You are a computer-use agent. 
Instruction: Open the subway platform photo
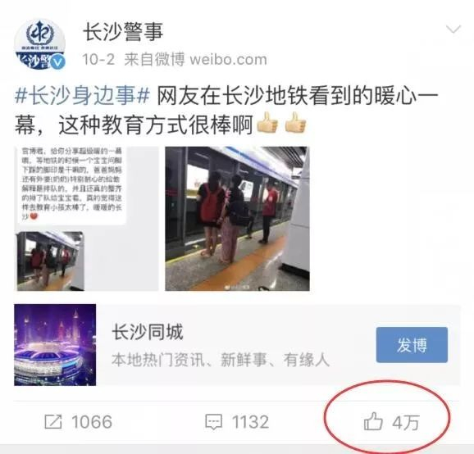pos(237,219)
